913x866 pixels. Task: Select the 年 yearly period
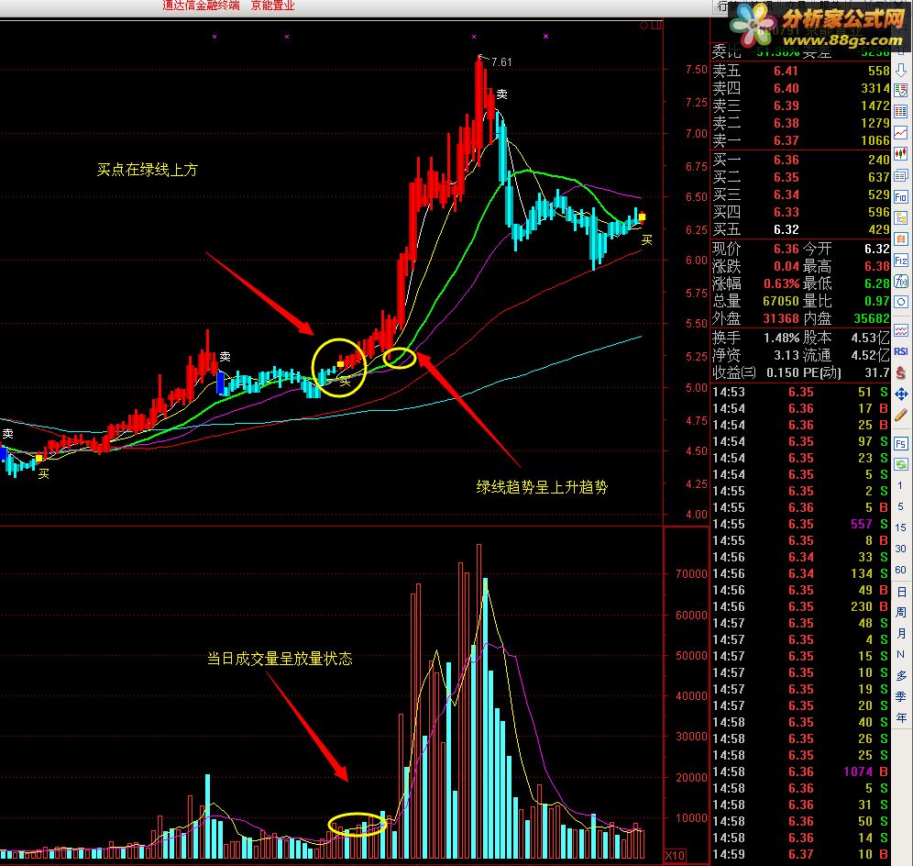[901, 718]
